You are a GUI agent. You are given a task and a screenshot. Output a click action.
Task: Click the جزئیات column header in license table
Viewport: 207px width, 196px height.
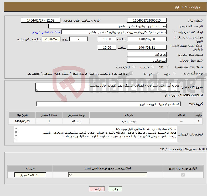(x=30, y=168)
